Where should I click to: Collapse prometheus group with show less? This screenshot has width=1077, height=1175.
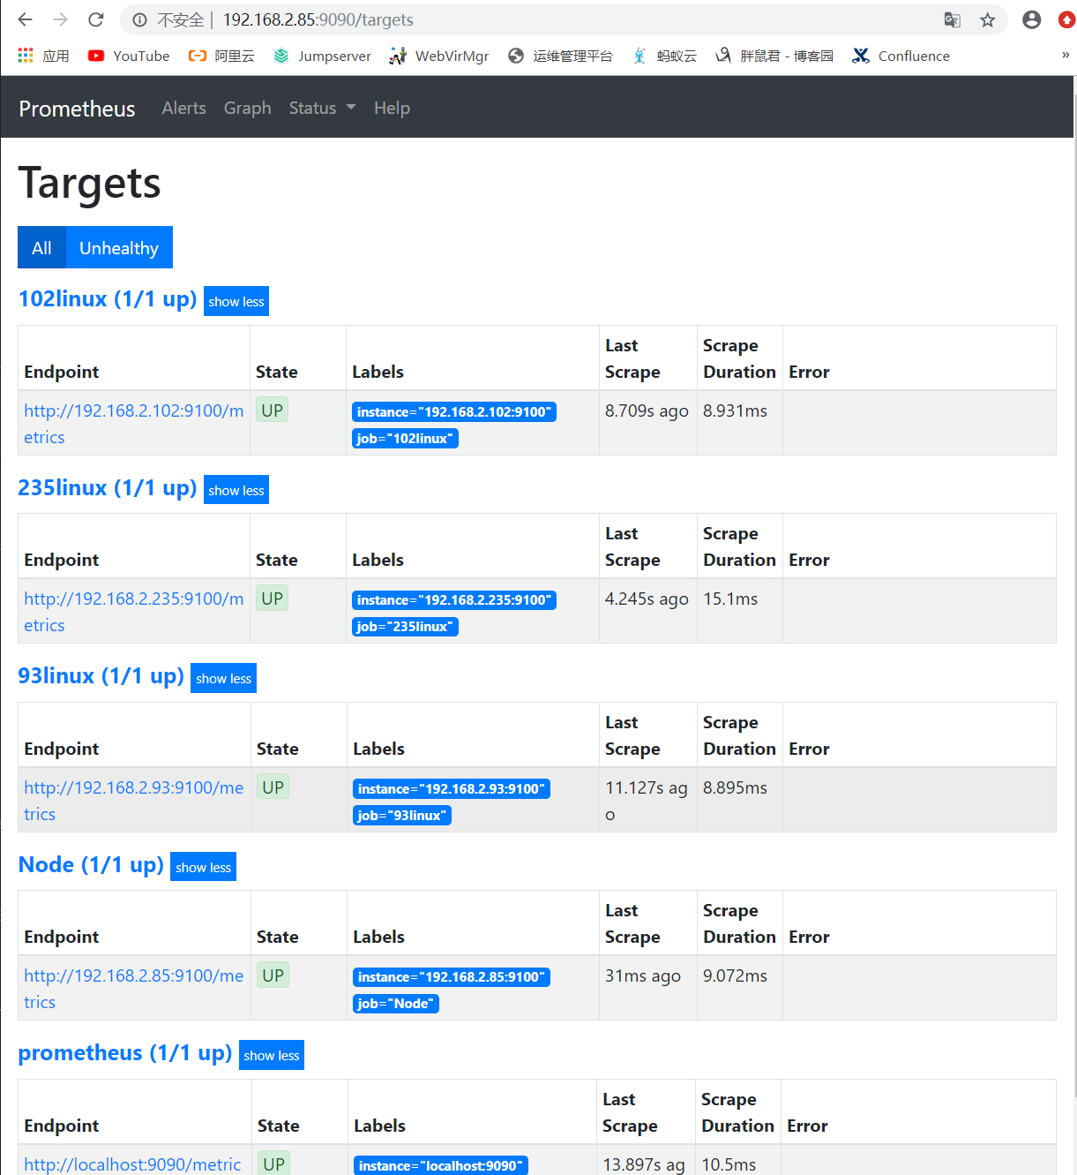(x=271, y=1055)
